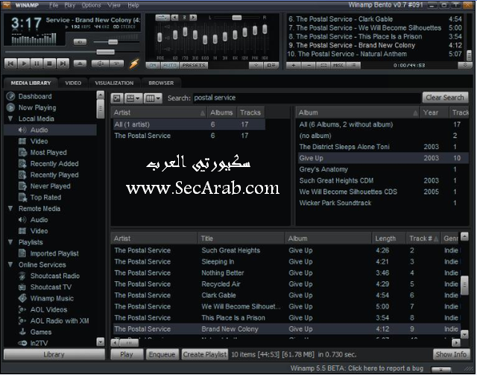Click the library Play button
The width and height of the screenshot is (477, 375).
(x=127, y=355)
